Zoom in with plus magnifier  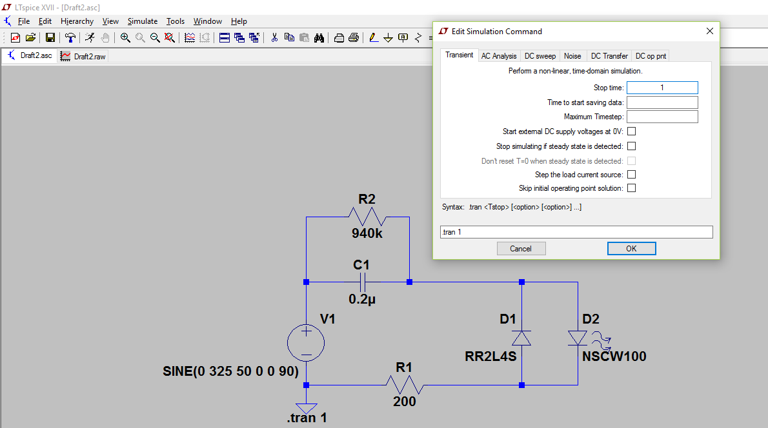click(x=125, y=37)
